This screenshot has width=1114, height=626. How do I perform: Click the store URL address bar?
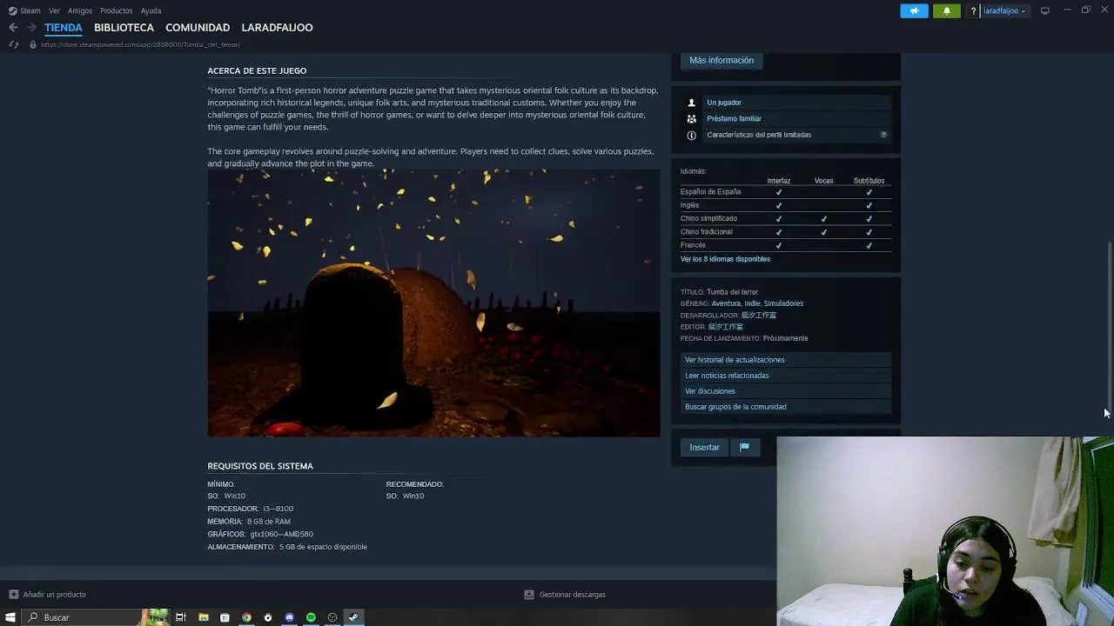(140, 44)
